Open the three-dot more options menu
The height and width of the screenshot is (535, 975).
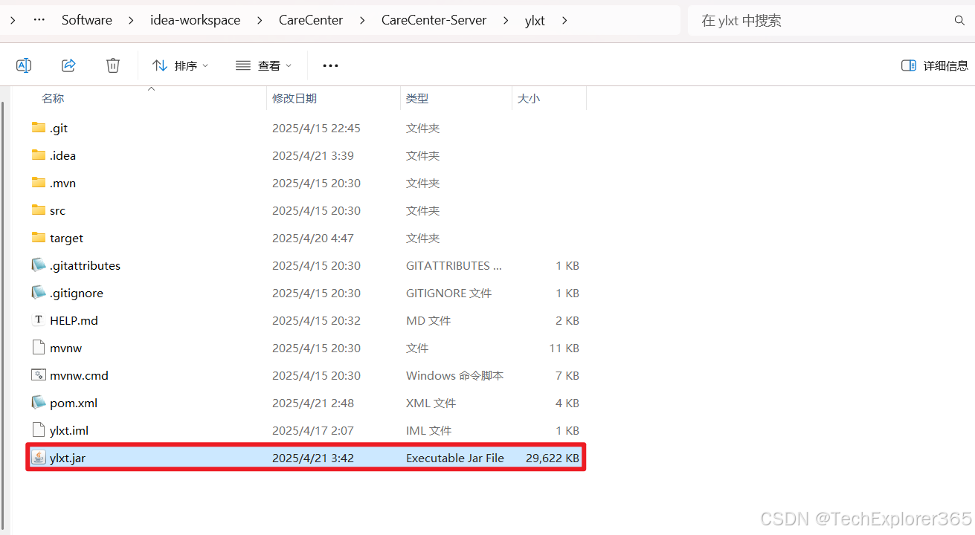pyautogui.click(x=330, y=65)
